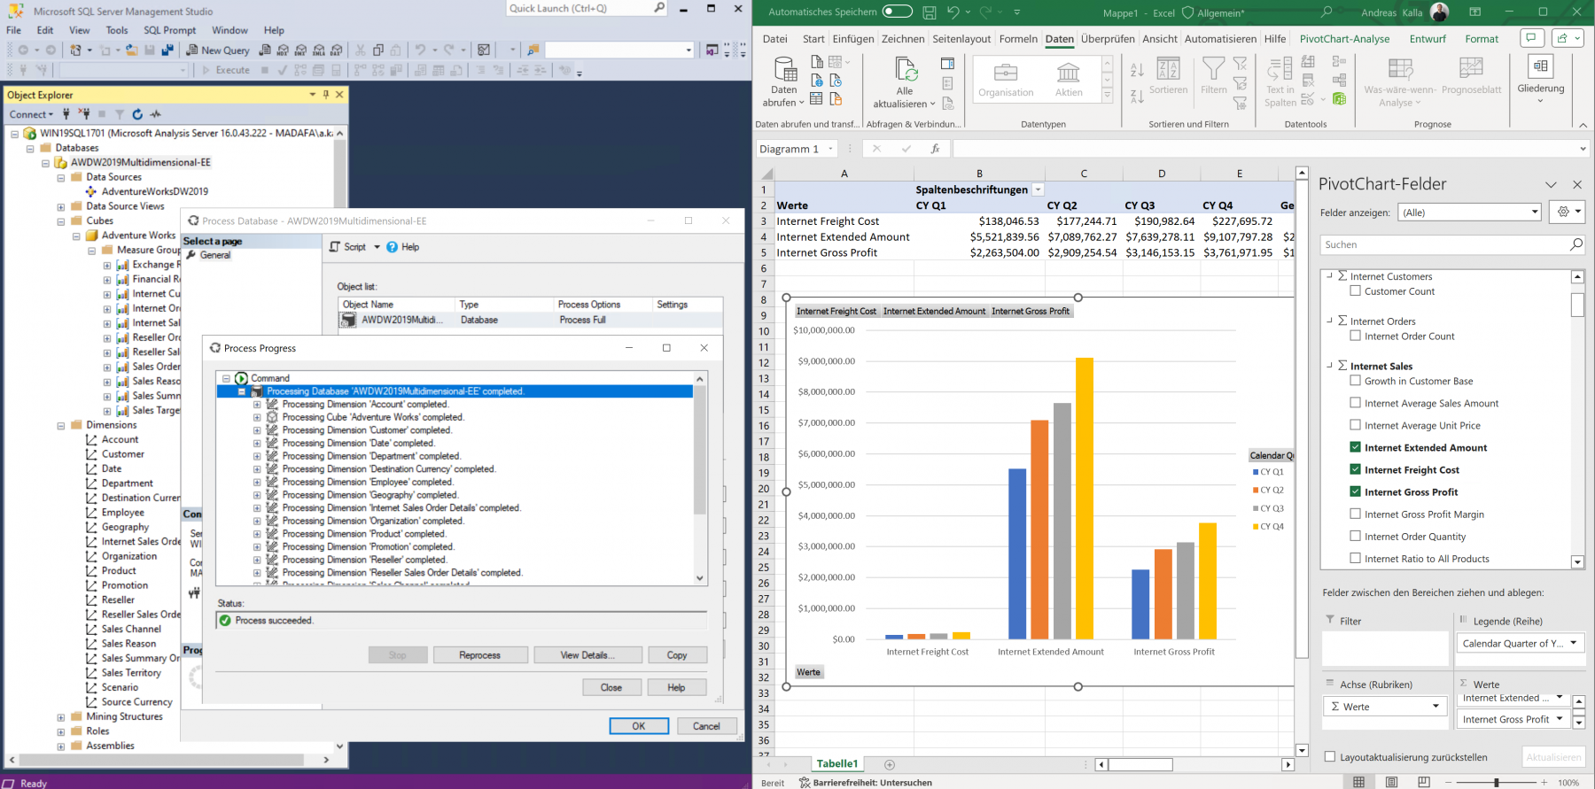Click the Script icon in Process Database
1595x789 pixels.
(x=335, y=247)
